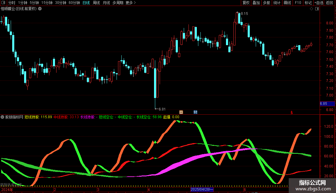Click the 返回 back button

329,3
